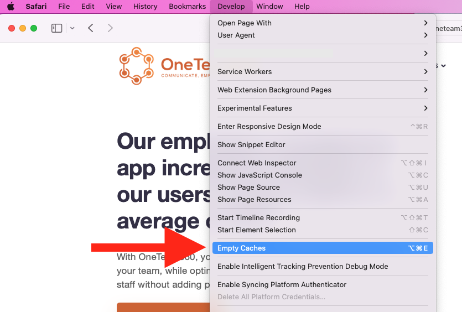Enable Syncing Platform Authenticator
Viewport: 462px width, 312px height.
point(323,284)
